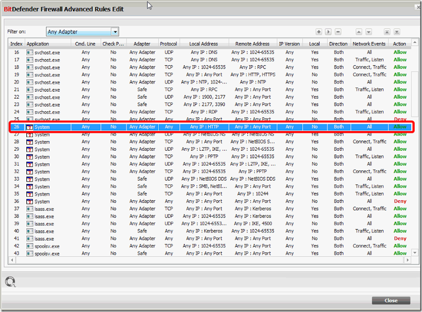The image size is (422, 312).
Task: Select rule row with index 28
Action: (x=209, y=142)
